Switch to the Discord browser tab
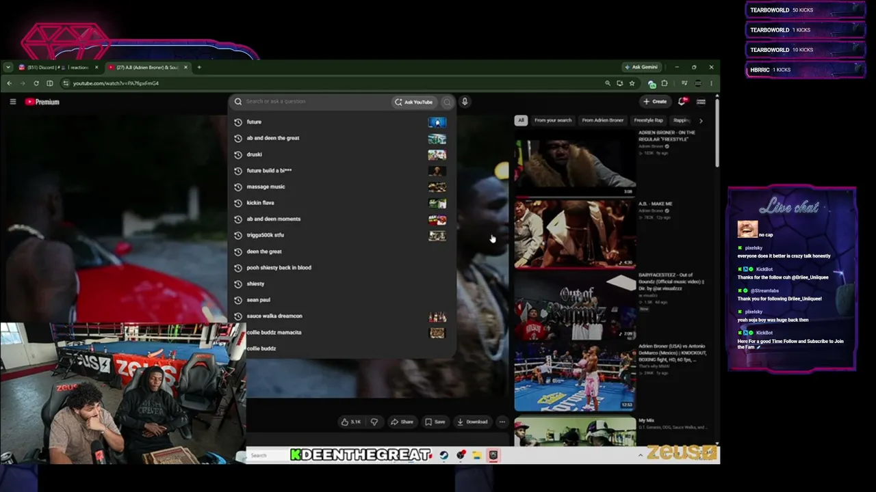Screen dimensions: 876x492 coord(57,67)
